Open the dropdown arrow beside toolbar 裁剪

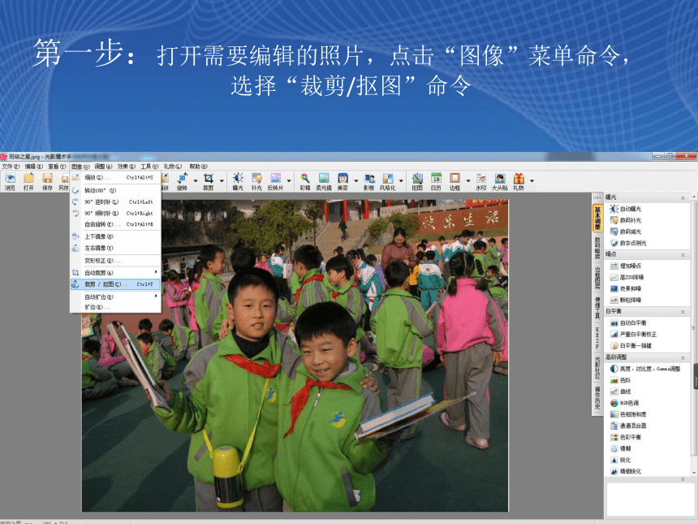tap(222, 180)
